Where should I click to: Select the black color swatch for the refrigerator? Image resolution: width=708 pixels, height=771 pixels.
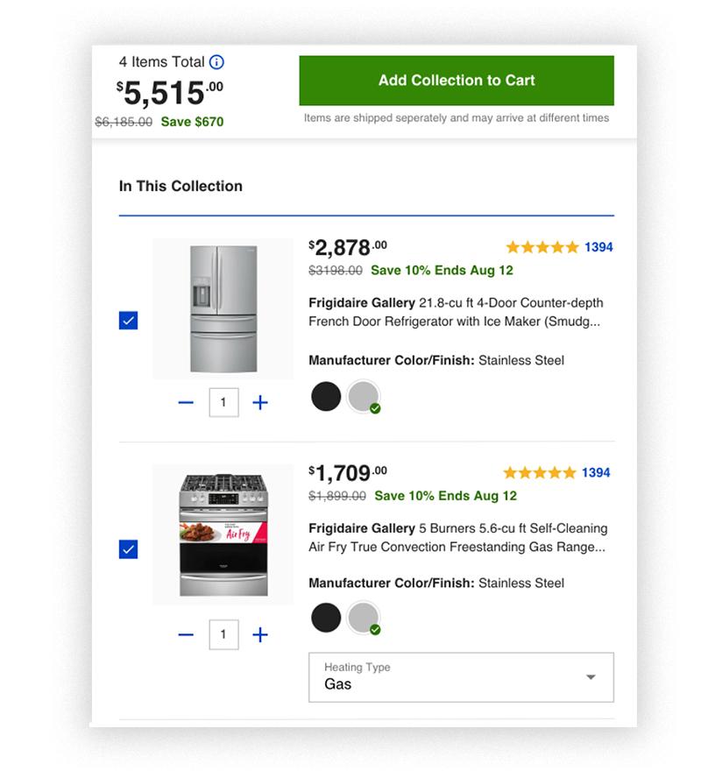tap(325, 396)
